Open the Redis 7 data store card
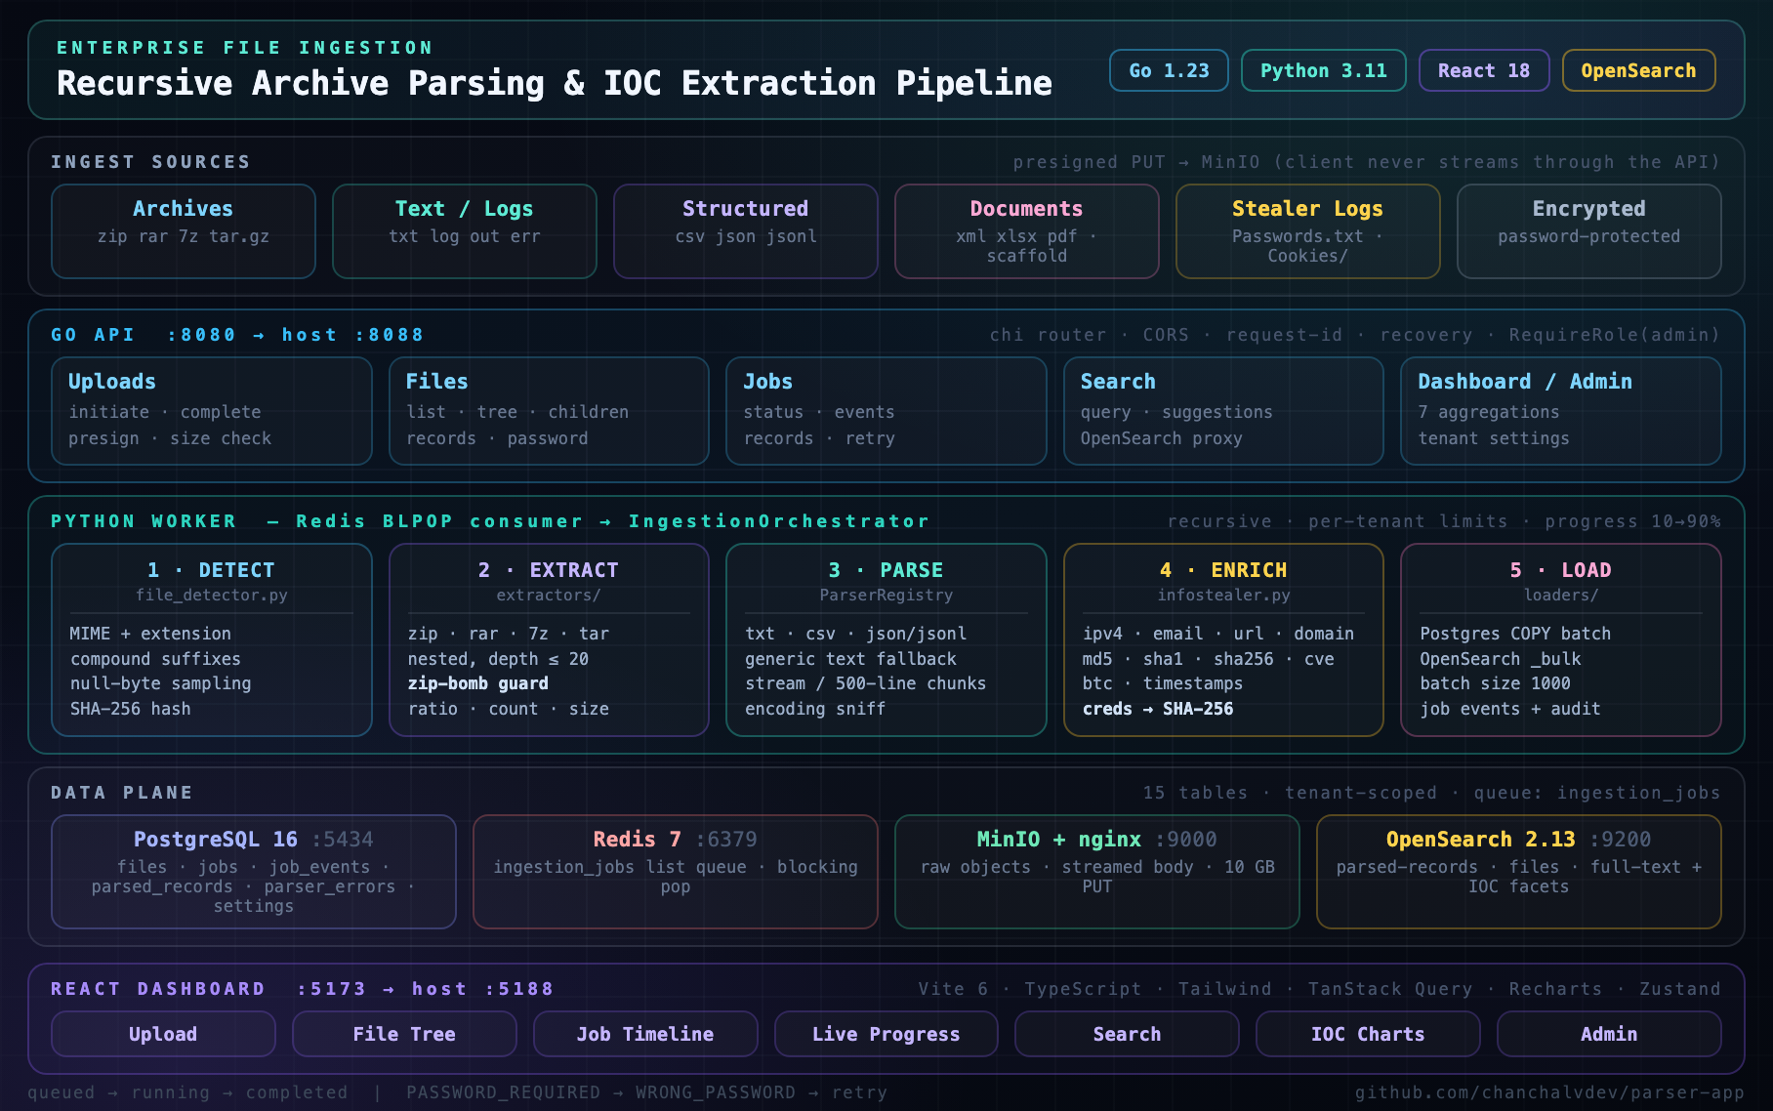Screen dimensions: 1773x1111 point(676,872)
